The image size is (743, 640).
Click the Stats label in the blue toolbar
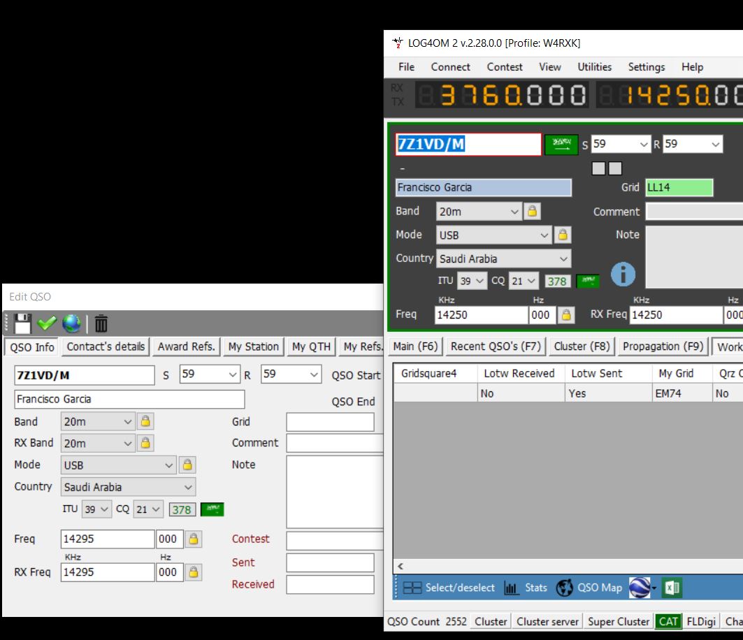coord(536,588)
